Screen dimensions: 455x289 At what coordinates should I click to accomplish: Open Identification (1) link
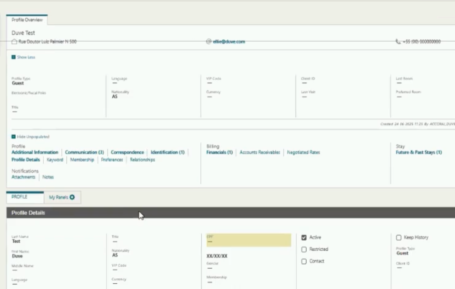pos(168,152)
